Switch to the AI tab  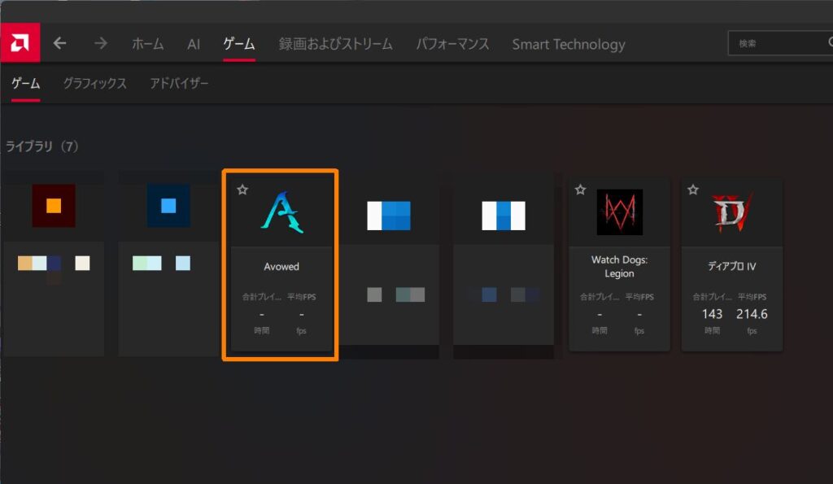click(194, 44)
